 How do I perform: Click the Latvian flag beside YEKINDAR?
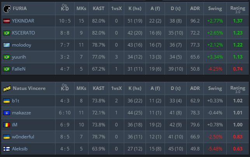click(6, 21)
